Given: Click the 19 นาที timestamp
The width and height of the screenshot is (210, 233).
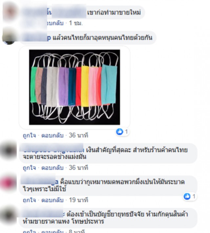Looking at the screenshot, I should (78, 200).
